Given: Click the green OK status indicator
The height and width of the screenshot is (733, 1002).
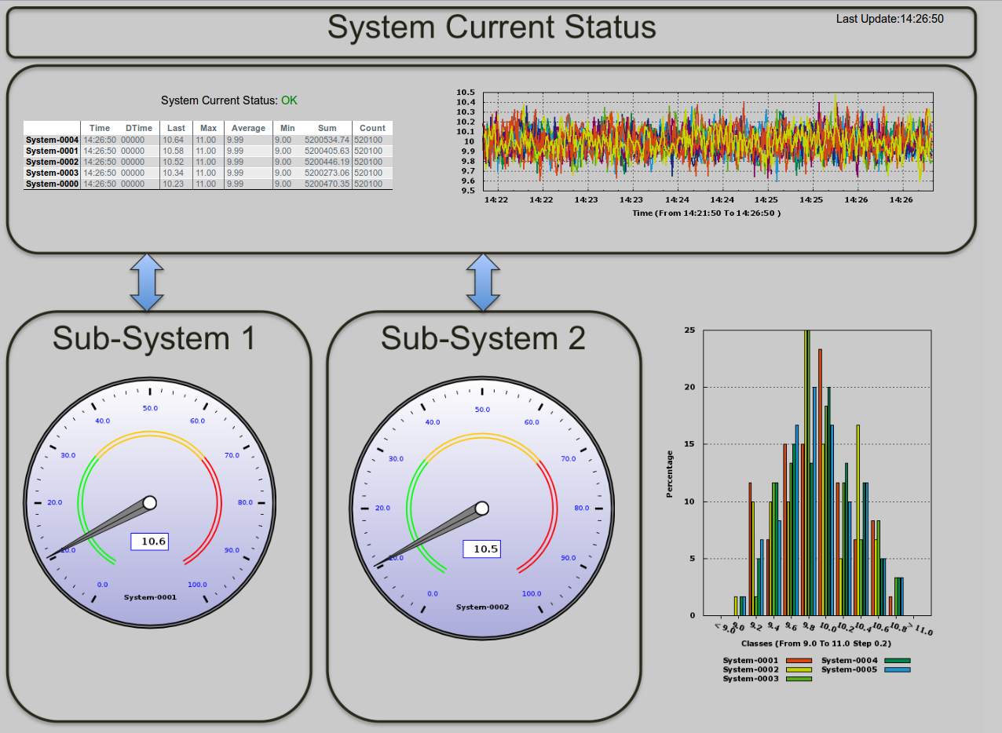Looking at the screenshot, I should click(289, 100).
